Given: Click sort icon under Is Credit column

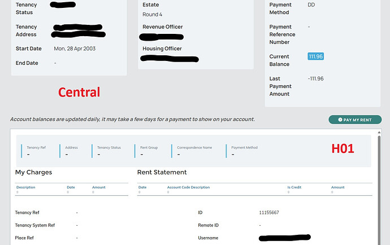Looking at the screenshot, I should tap(289, 192).
